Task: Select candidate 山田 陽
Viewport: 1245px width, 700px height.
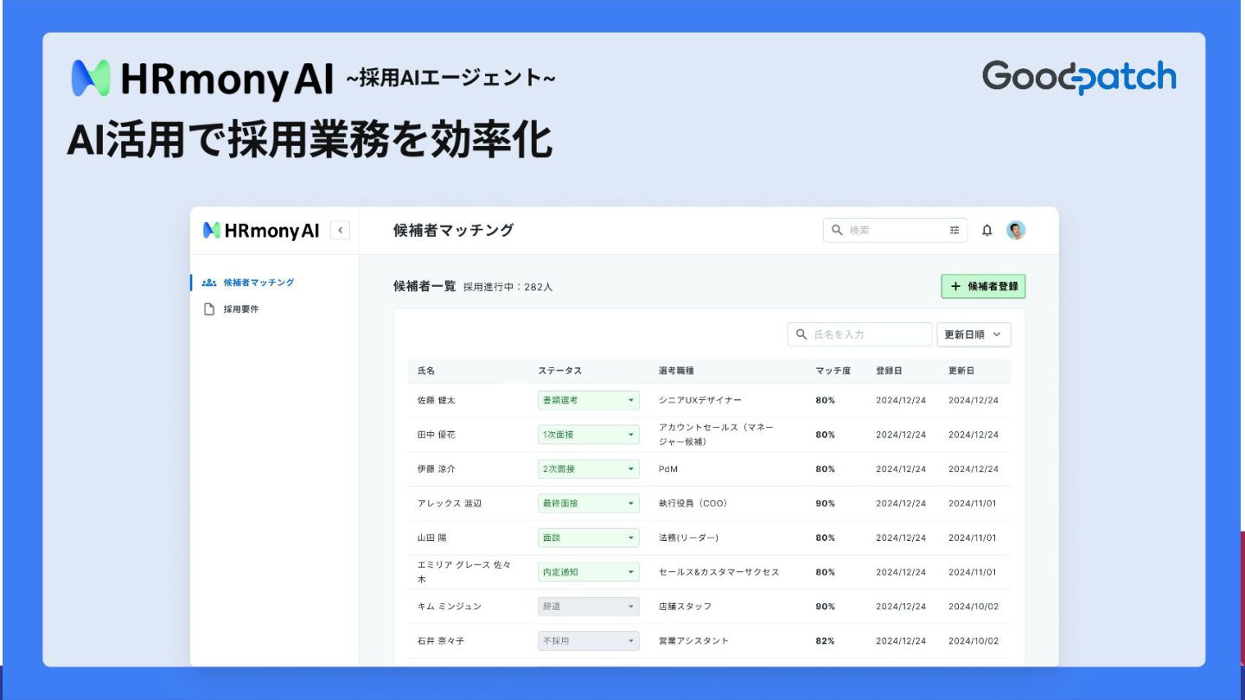Action: tap(431, 538)
